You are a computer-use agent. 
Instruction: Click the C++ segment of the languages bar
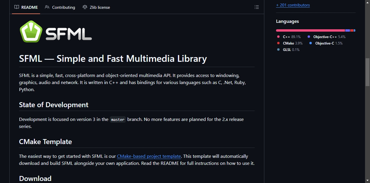click(x=310, y=30)
